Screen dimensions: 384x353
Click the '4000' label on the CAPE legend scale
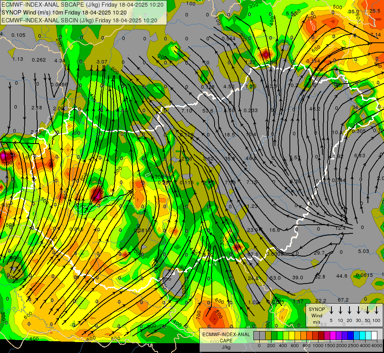tap(365, 346)
